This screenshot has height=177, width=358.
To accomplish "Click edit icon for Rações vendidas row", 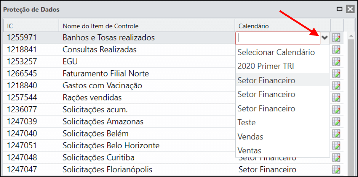I will [x=336, y=98].
